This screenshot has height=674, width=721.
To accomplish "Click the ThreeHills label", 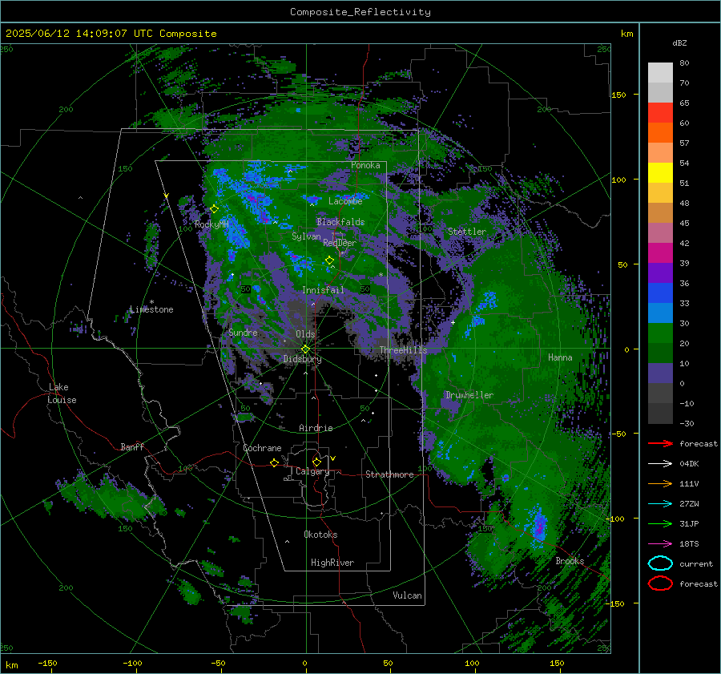I will click(403, 350).
